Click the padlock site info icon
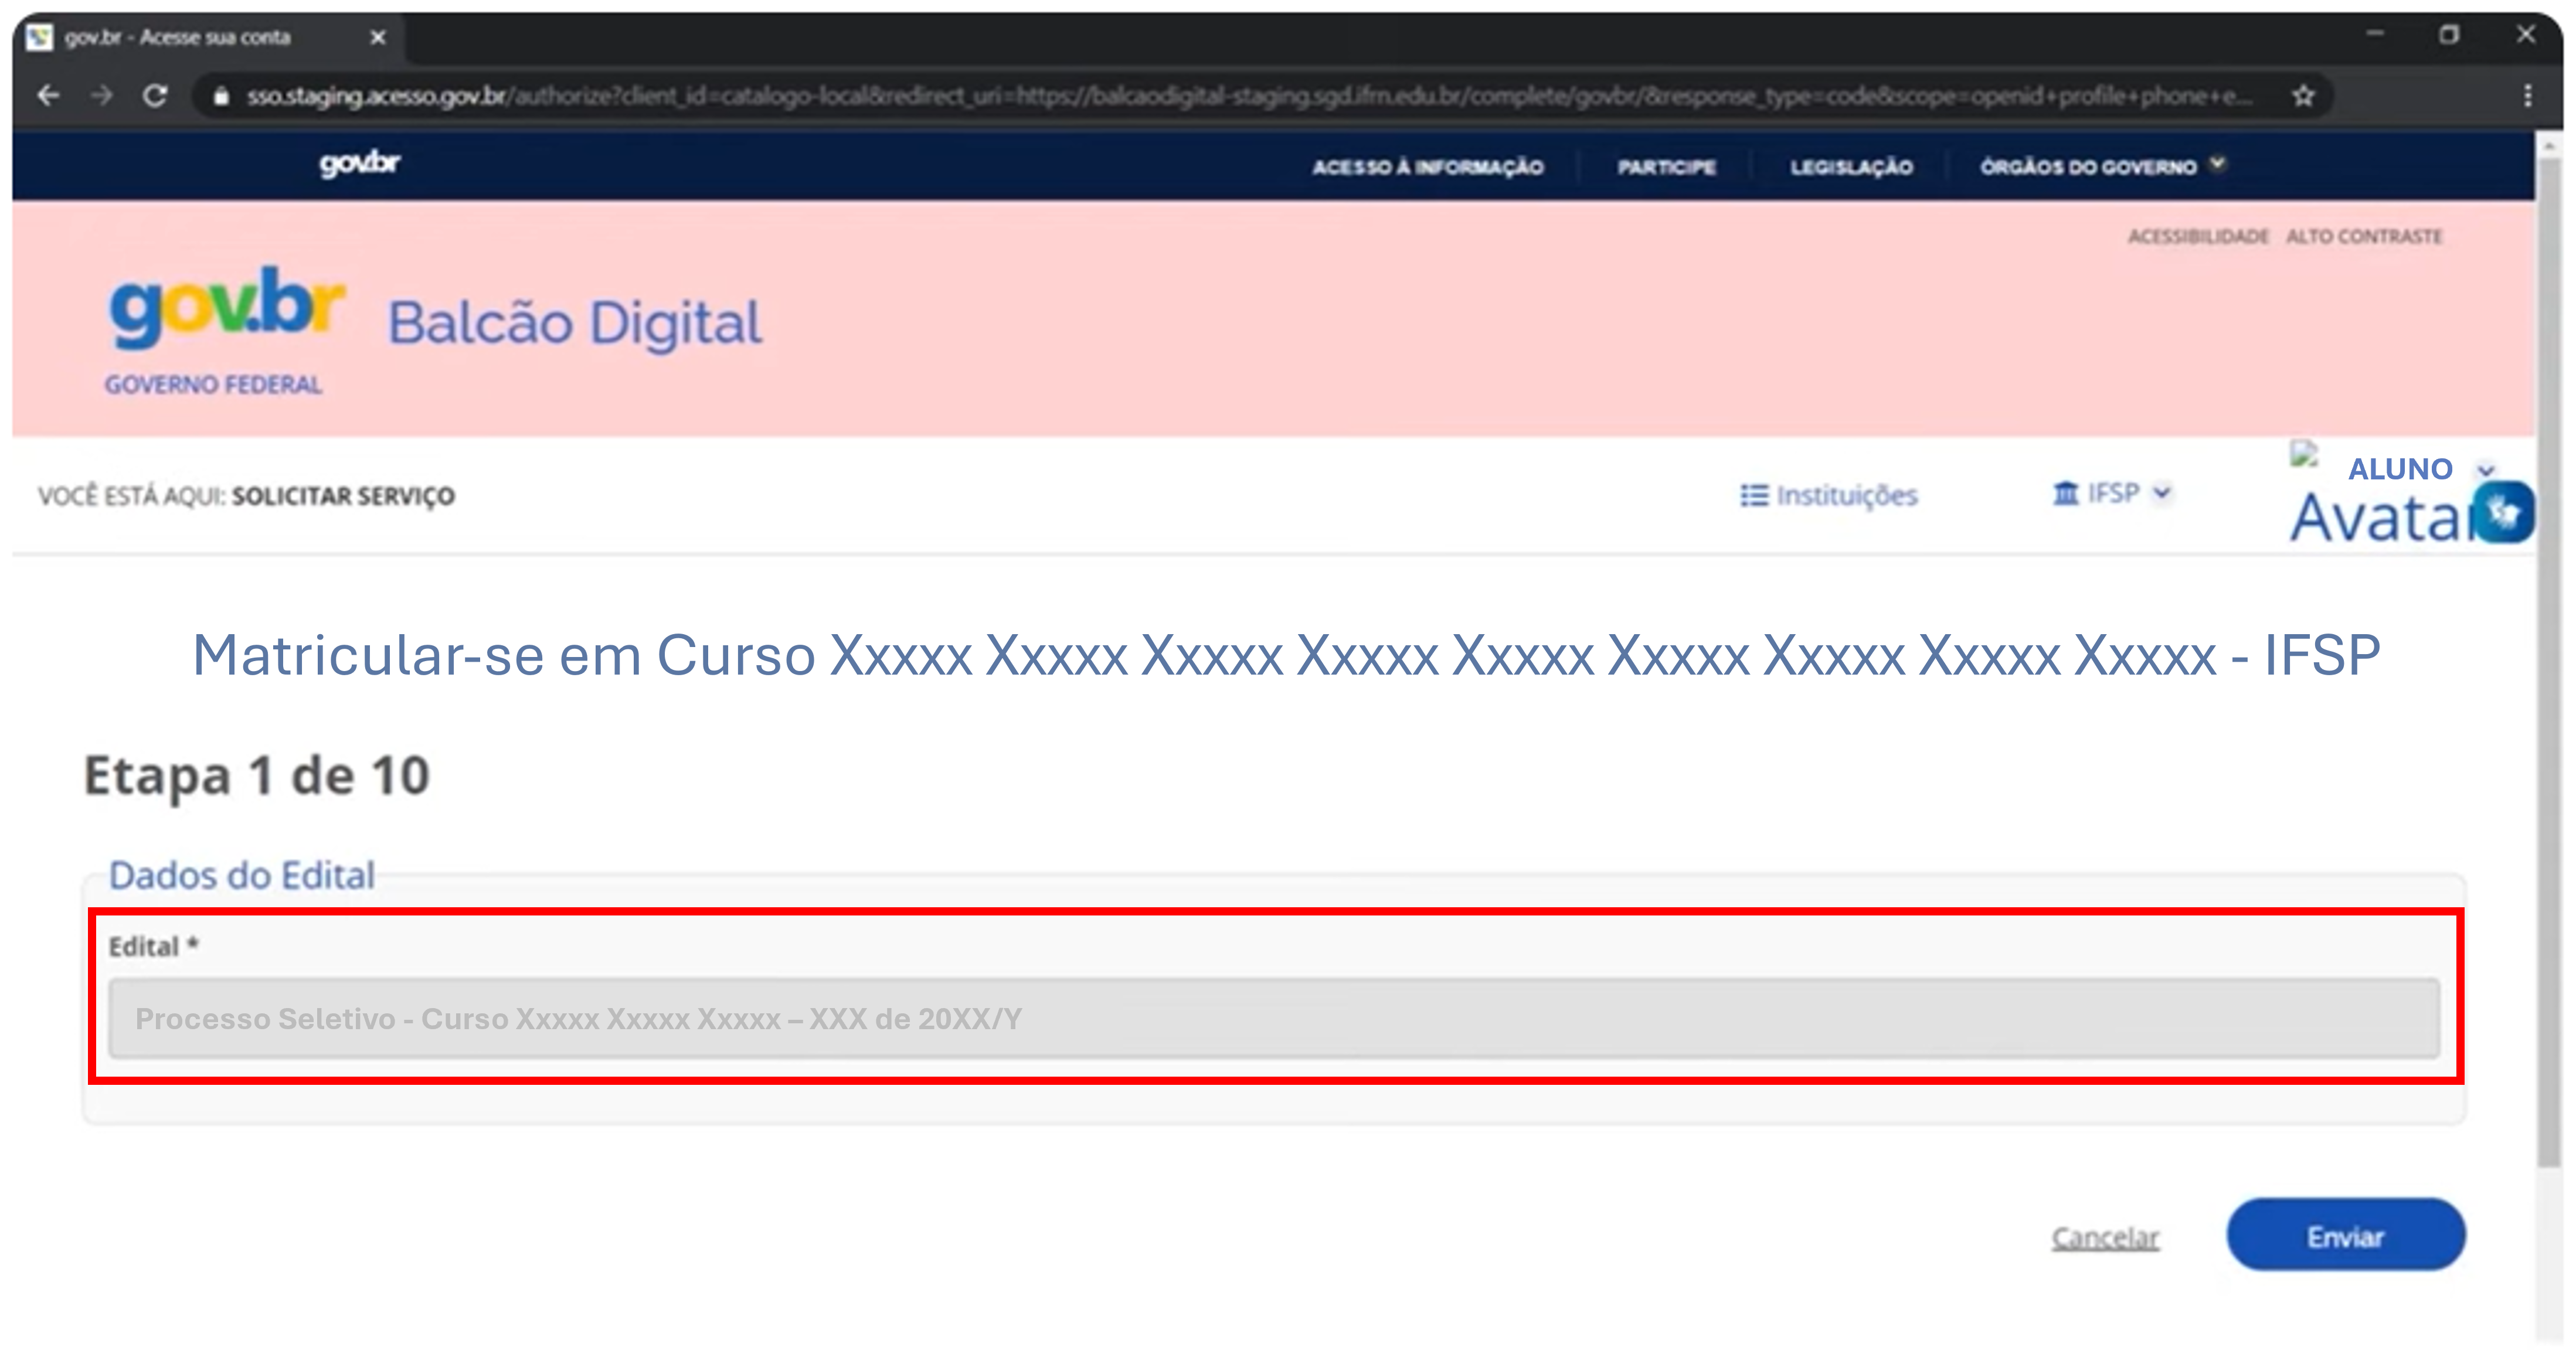2576x1365 pixels. point(222,96)
